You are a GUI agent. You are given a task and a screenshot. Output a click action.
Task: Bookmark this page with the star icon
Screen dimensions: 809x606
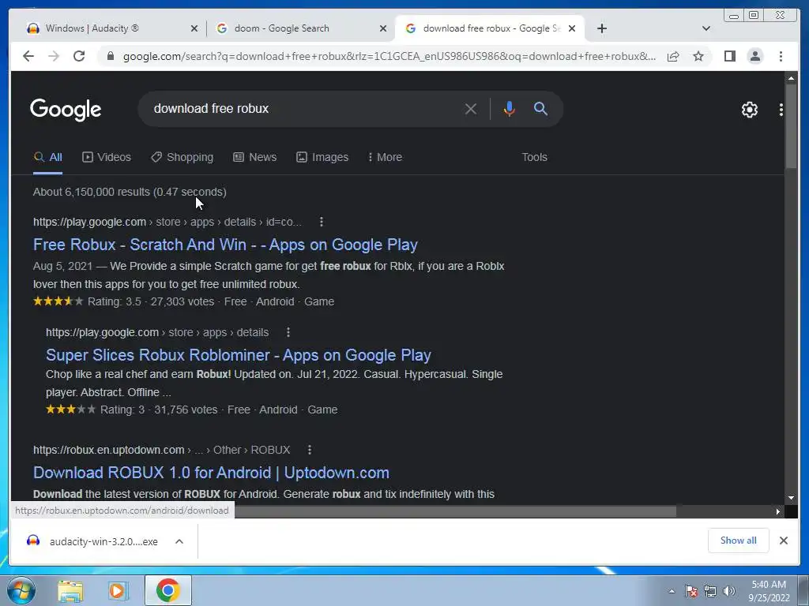pos(698,56)
